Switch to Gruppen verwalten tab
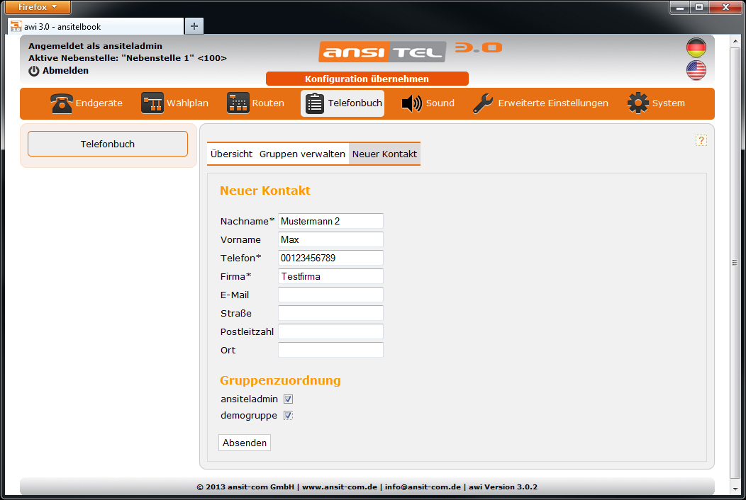This screenshot has width=746, height=500. point(302,154)
